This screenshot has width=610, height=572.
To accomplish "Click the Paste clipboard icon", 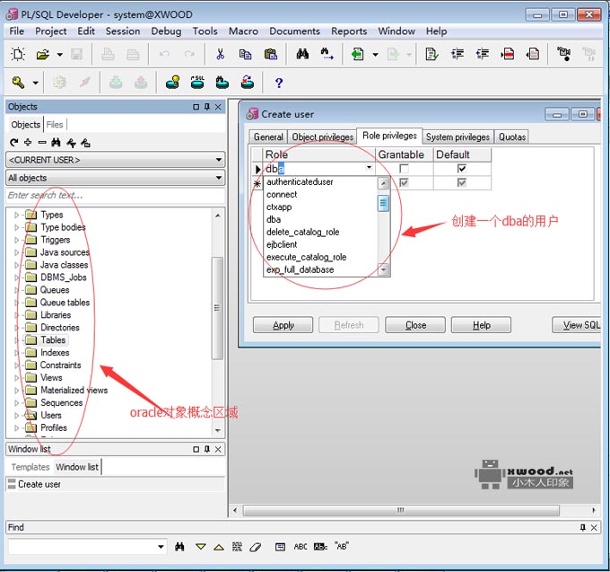I will (270, 54).
